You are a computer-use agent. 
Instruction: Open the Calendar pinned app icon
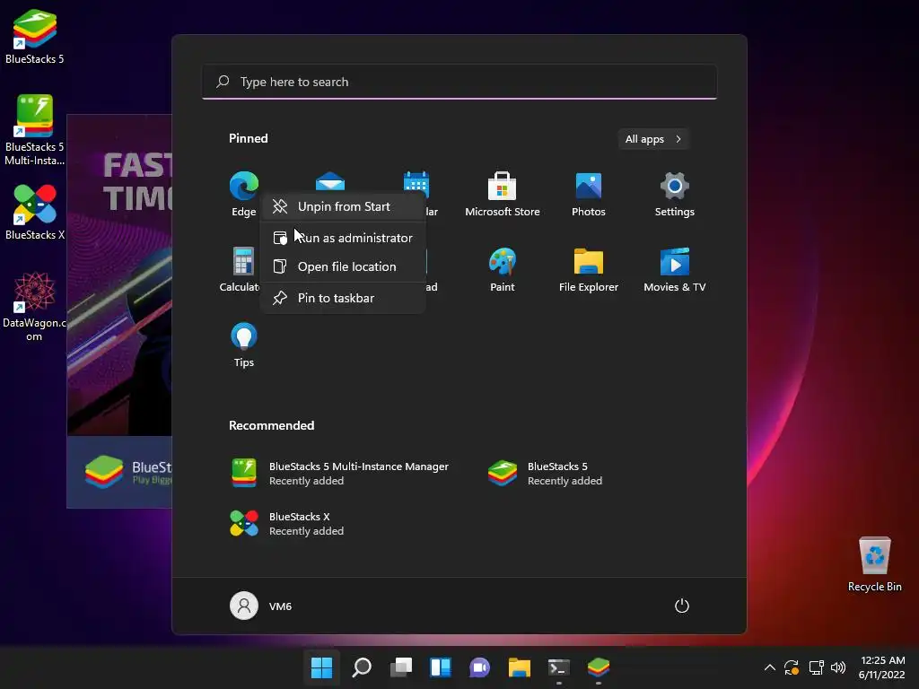[x=416, y=183]
